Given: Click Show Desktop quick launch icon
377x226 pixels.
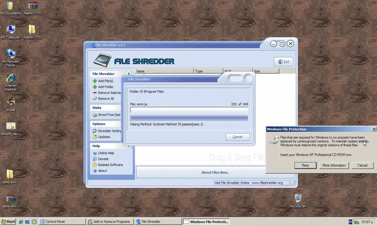Looking at the screenshot, I should [x=27, y=222].
